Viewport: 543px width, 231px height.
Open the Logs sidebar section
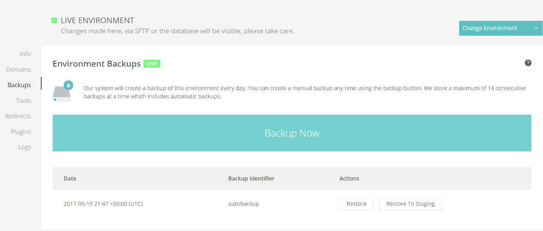tap(25, 148)
